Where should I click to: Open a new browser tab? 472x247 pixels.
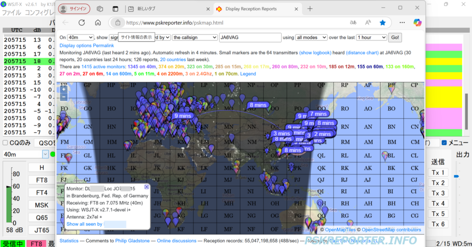[310, 9]
